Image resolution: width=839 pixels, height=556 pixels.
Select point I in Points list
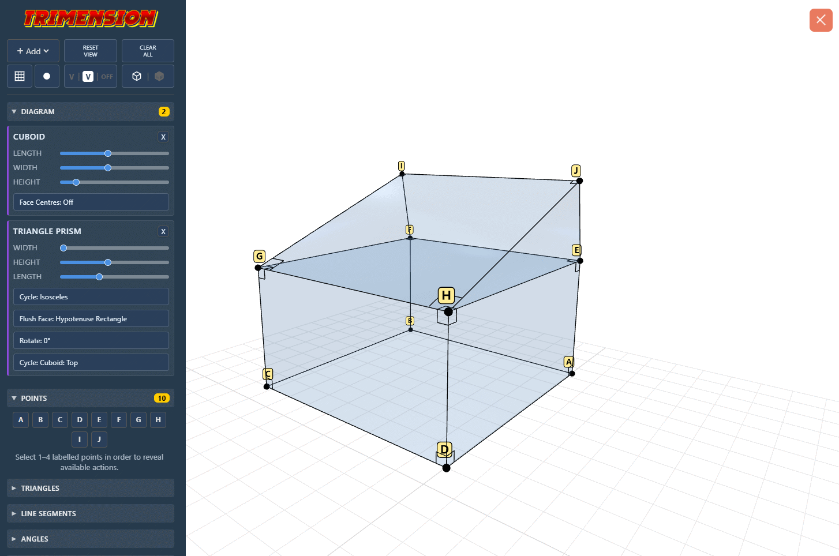[x=80, y=439]
